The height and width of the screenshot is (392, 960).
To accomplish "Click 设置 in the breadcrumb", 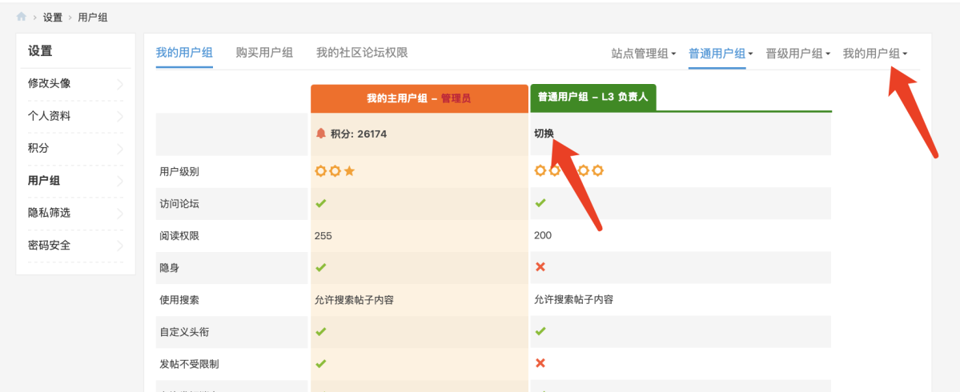I will [53, 17].
